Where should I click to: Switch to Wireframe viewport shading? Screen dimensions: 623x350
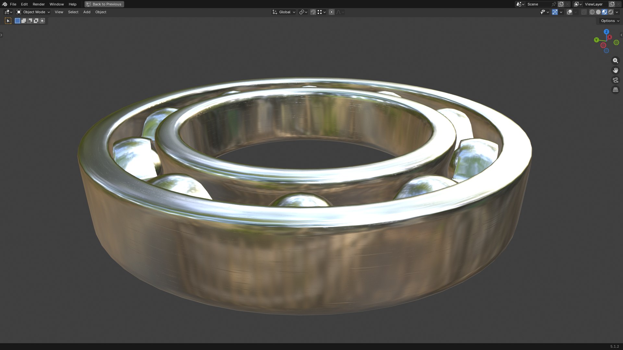click(592, 12)
